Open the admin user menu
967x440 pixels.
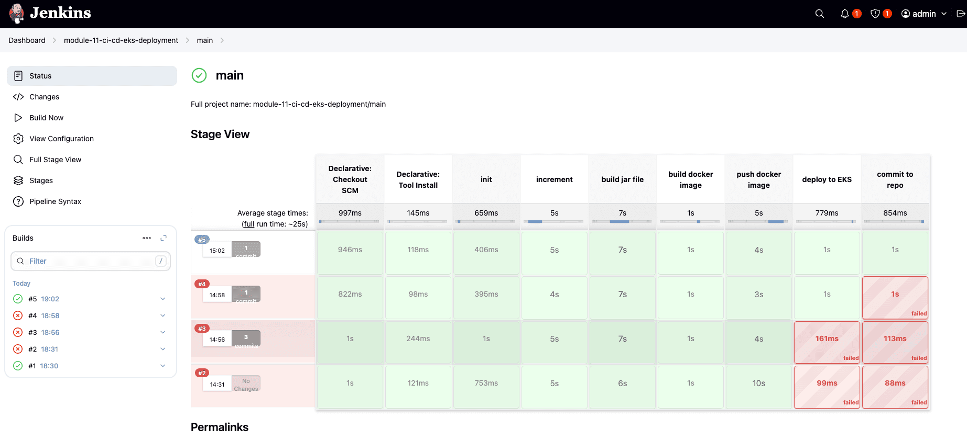pos(924,14)
